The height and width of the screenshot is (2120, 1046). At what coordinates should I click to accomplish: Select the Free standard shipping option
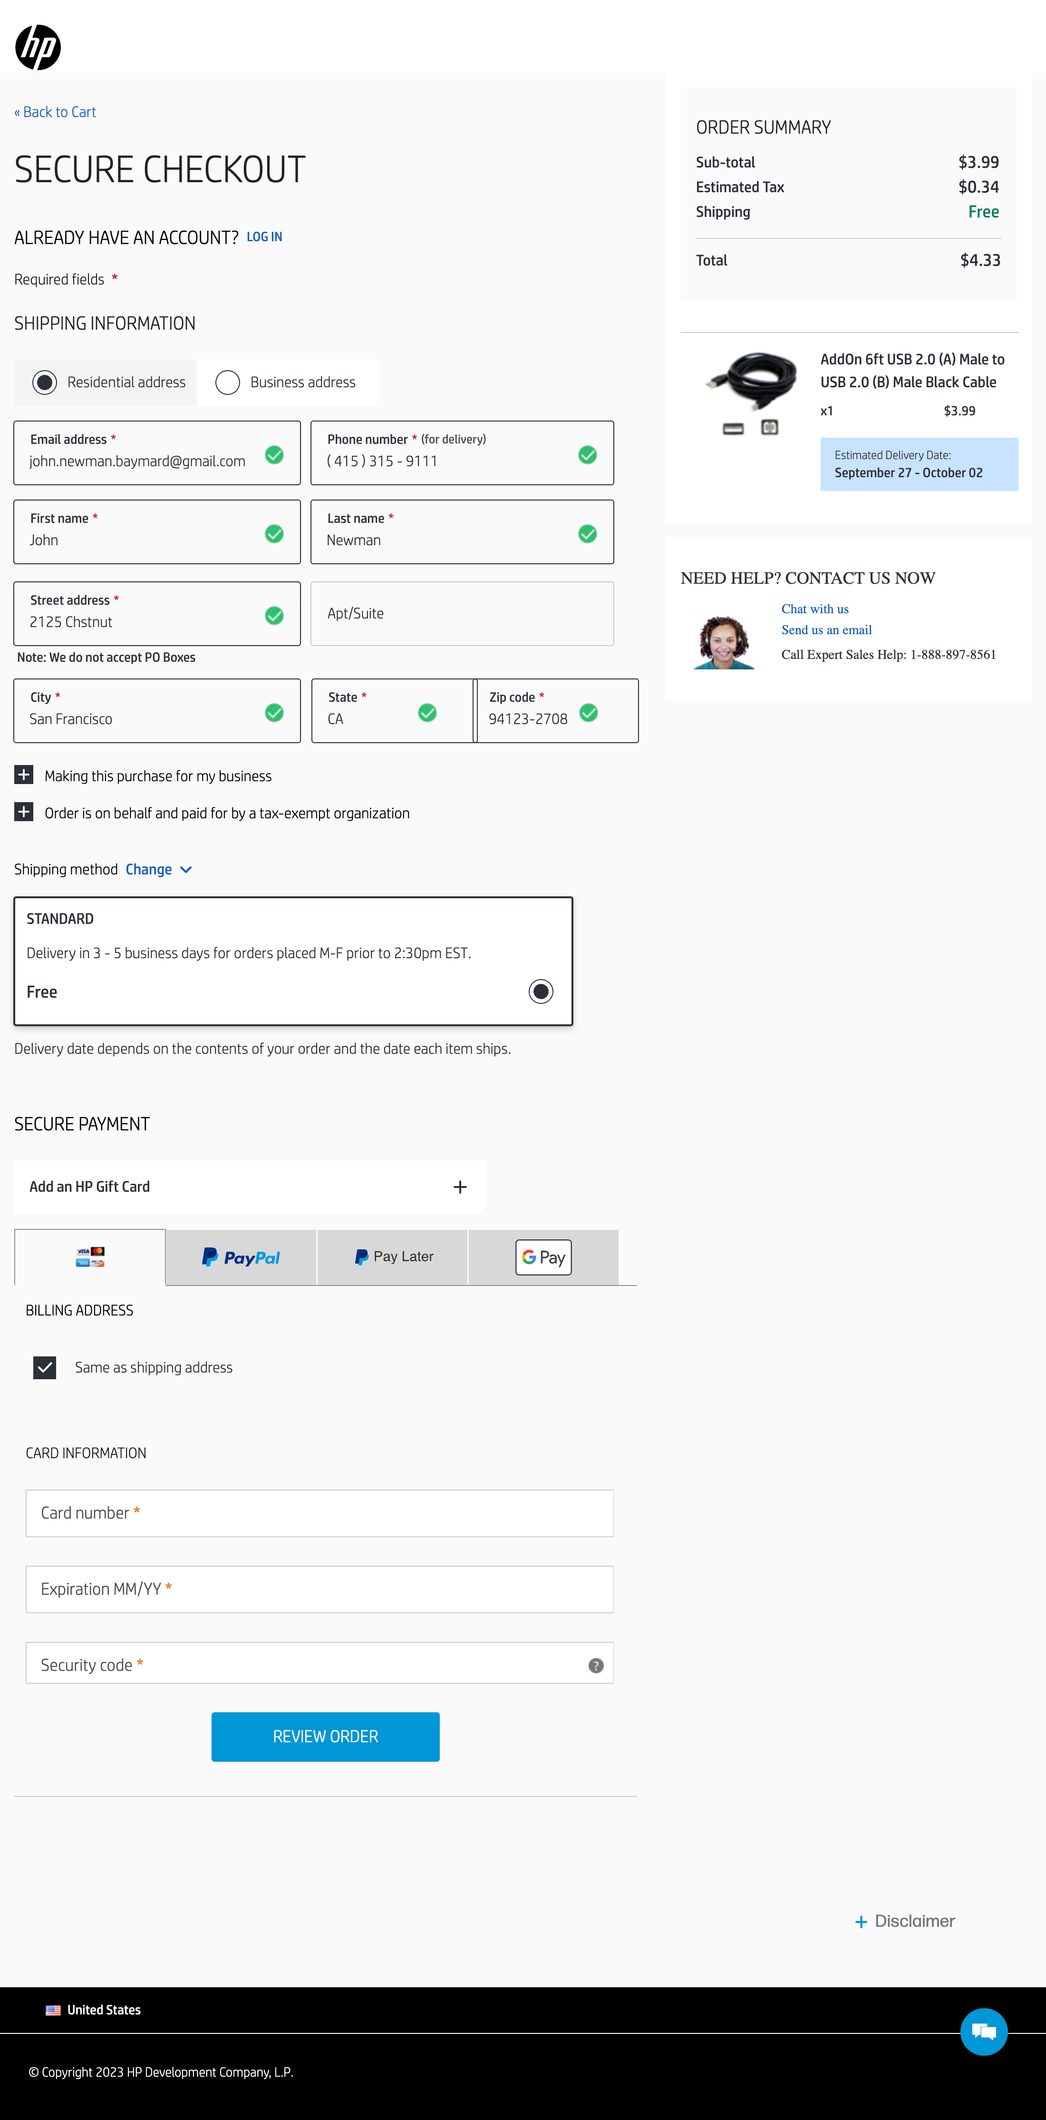point(540,991)
